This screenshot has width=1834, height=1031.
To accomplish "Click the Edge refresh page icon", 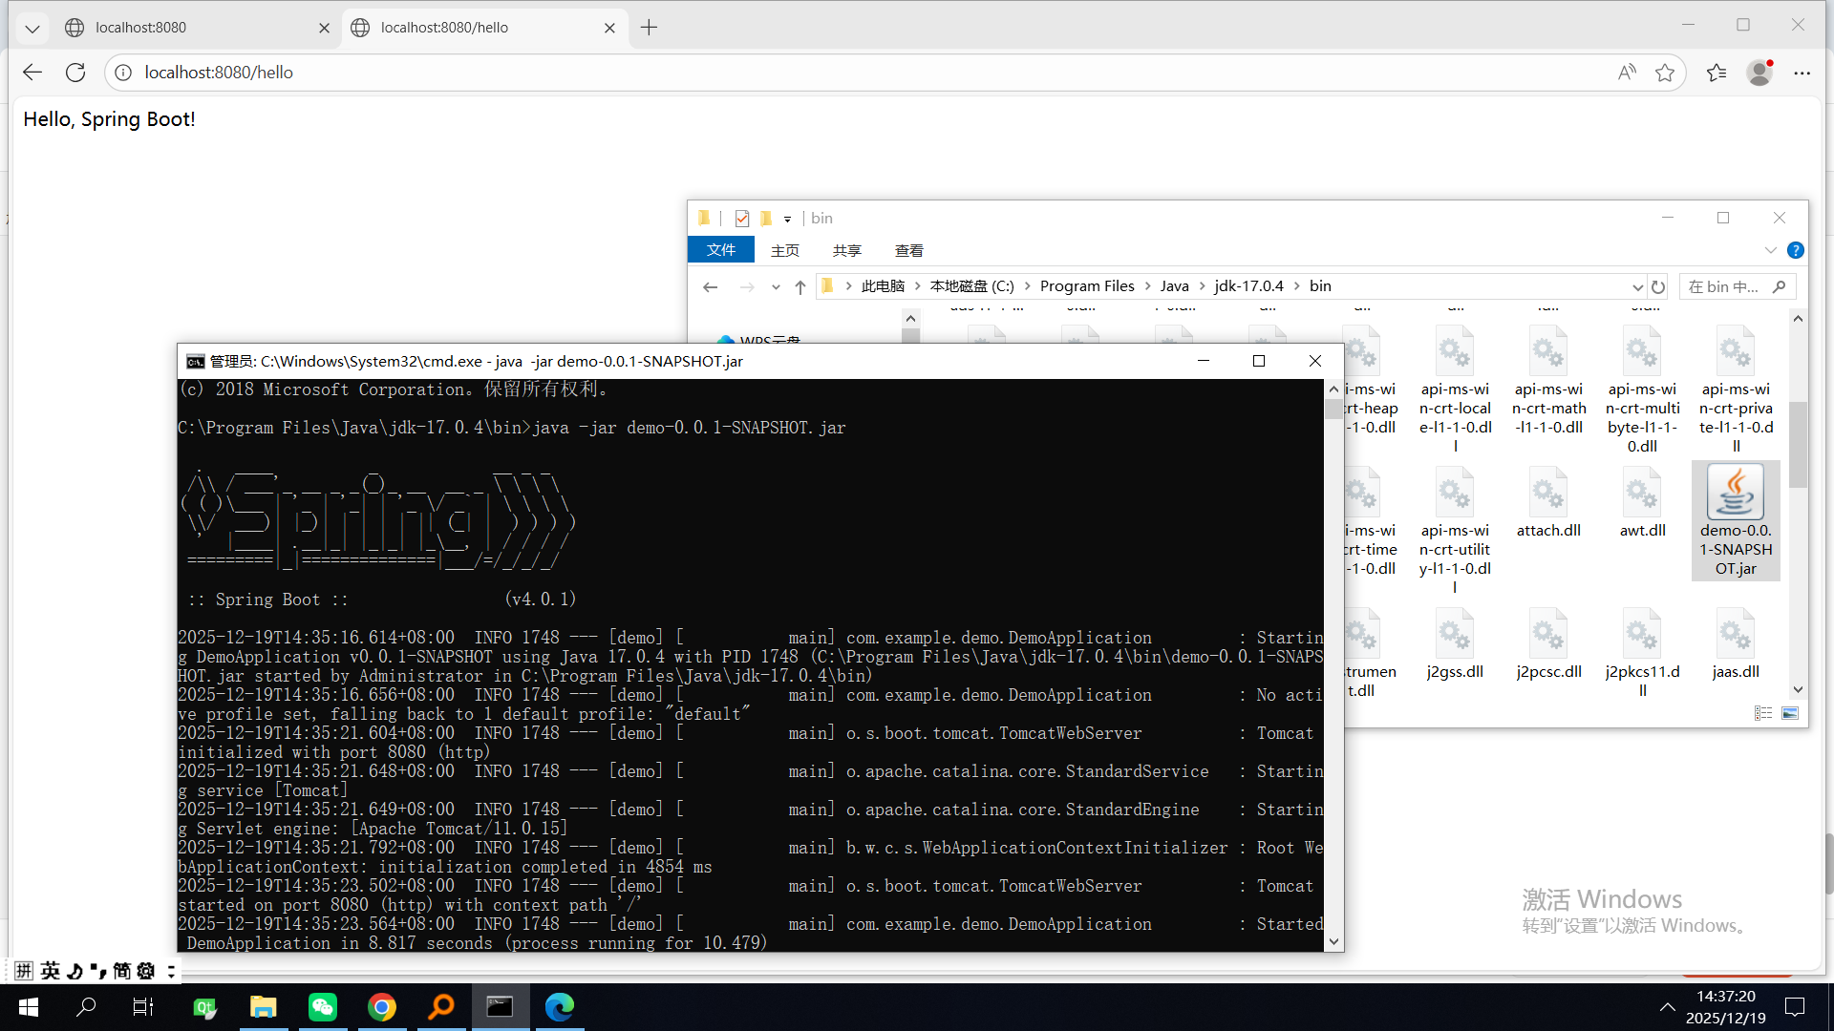I will pos(75,73).
